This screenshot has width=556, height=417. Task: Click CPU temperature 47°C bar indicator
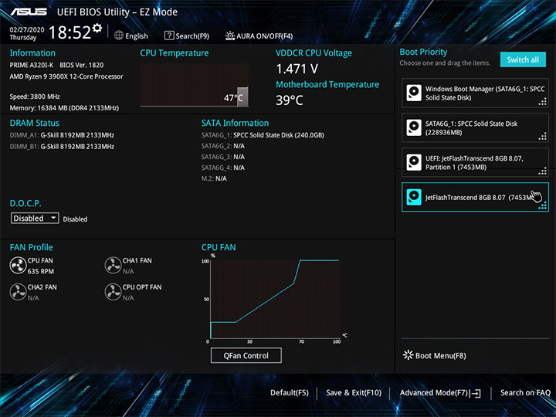tap(242, 97)
